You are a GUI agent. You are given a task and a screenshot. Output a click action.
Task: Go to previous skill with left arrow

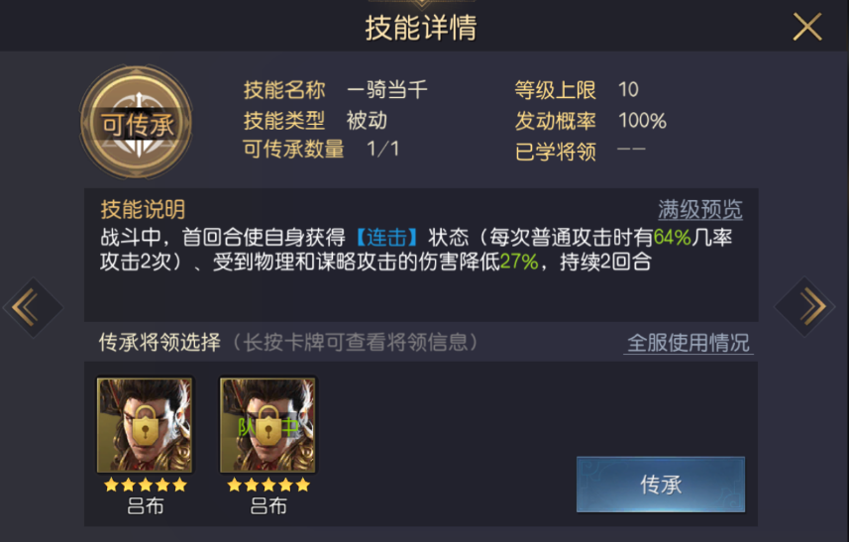pos(33,307)
